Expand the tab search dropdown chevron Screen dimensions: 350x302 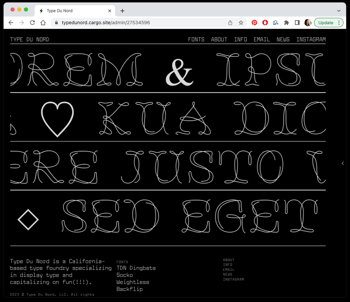coord(339,11)
